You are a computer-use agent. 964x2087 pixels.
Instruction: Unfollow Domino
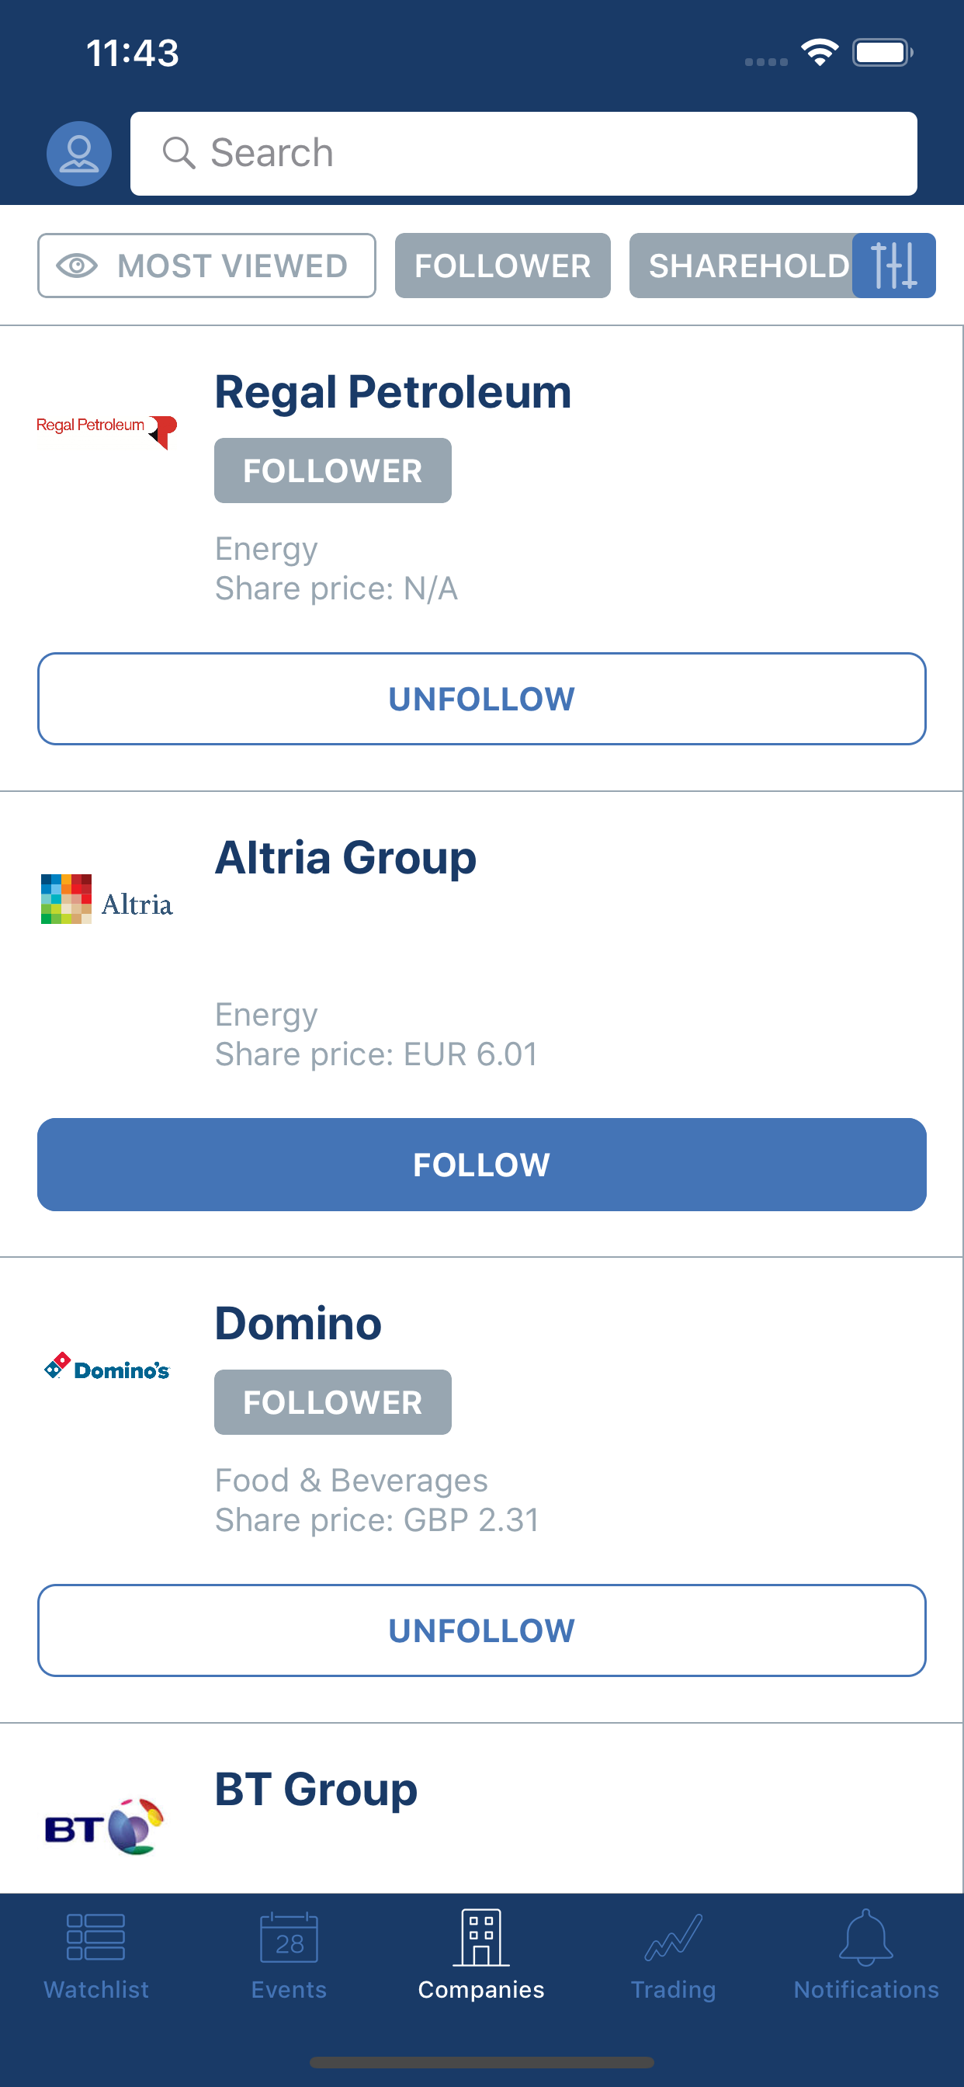coord(482,1630)
